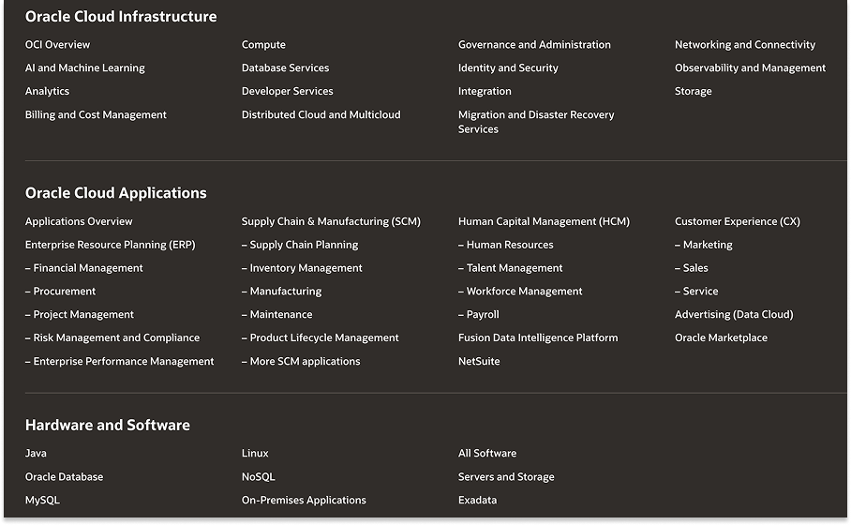This screenshot has width=851, height=525.
Task: Open On-Premises Applications
Action: tap(304, 500)
